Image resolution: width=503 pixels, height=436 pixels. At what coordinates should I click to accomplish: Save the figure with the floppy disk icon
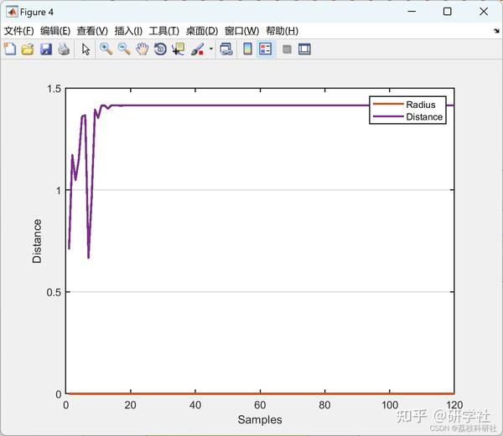click(x=46, y=49)
